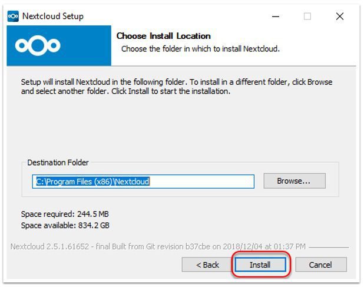364x287 pixels.
Task: Click the Nextcloud 2.5.1 version build string
Action: tap(158, 246)
